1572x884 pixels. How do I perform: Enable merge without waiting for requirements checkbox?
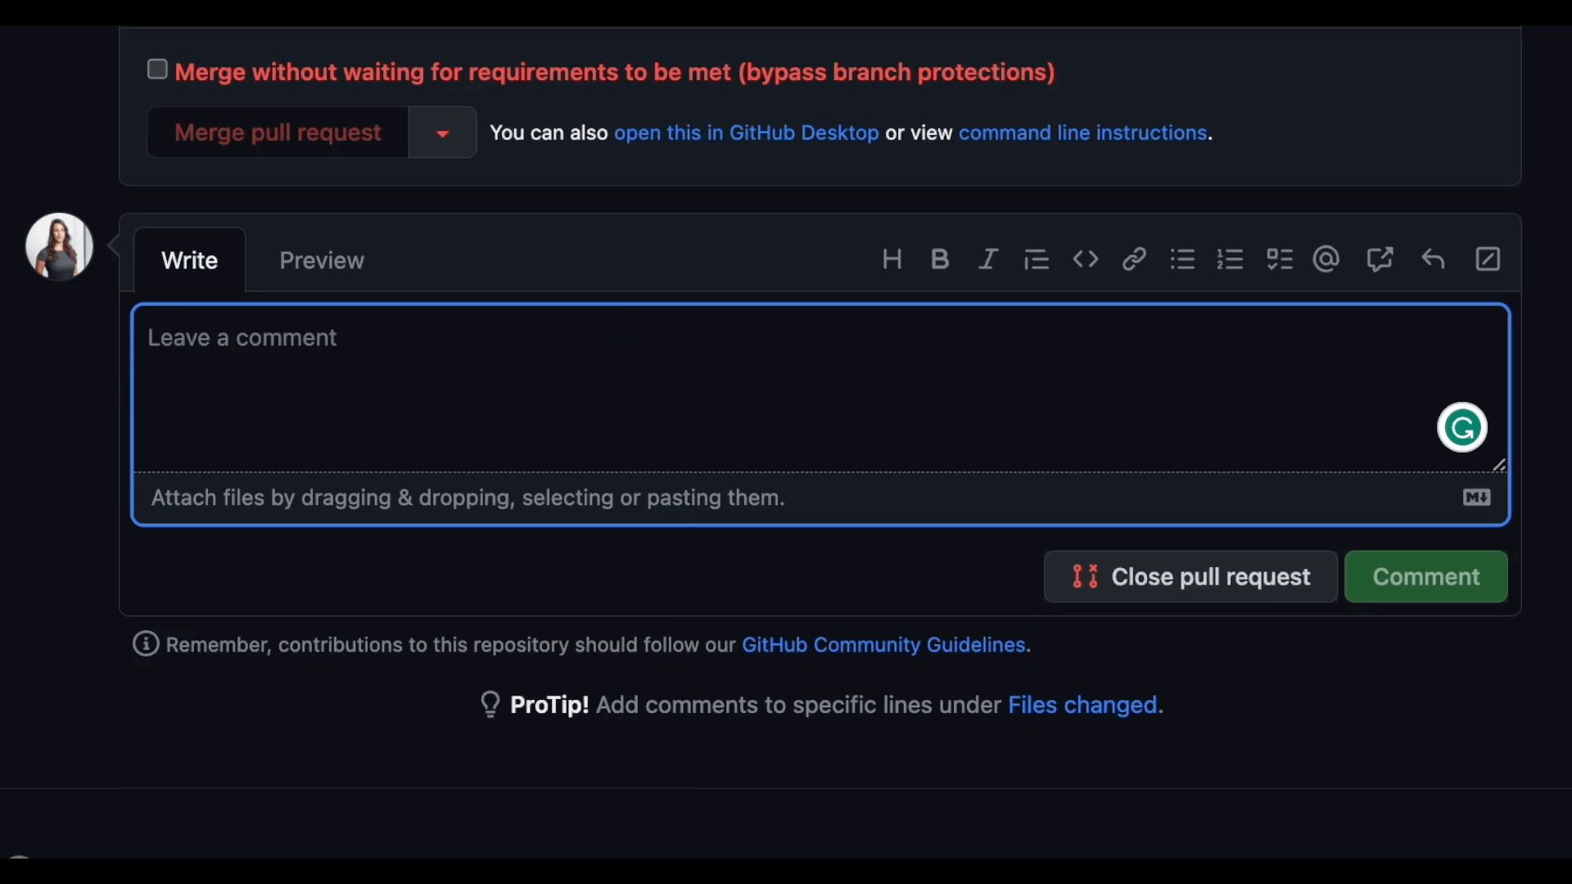click(x=157, y=70)
